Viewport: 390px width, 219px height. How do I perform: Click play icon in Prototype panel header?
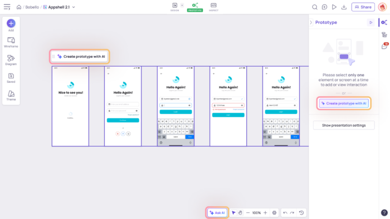371,22
